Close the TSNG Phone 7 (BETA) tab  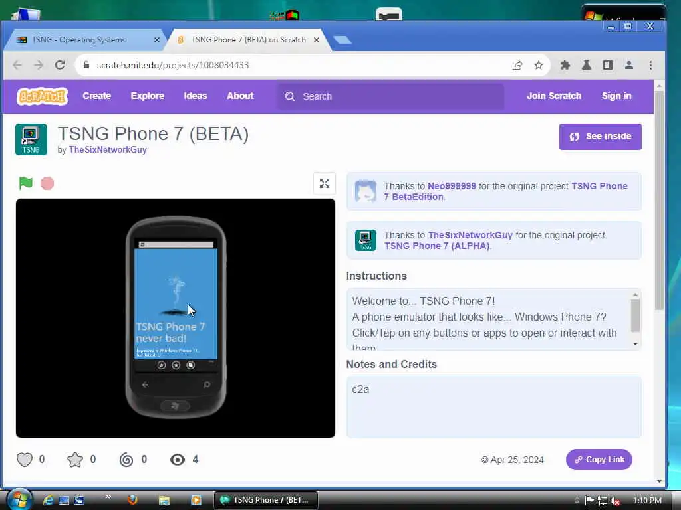pyautogui.click(x=317, y=40)
